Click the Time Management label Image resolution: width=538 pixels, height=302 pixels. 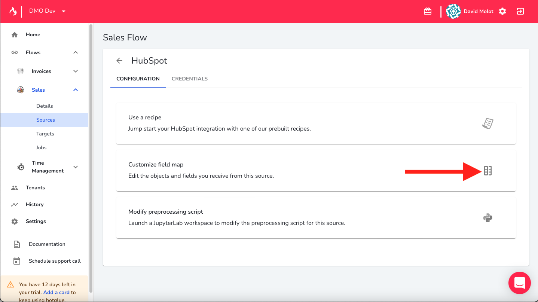(x=48, y=167)
